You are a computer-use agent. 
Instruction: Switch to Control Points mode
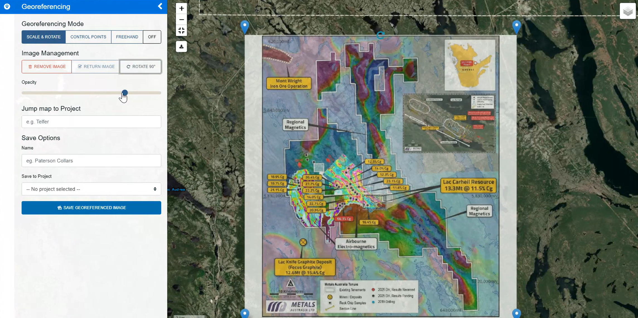pos(88,37)
